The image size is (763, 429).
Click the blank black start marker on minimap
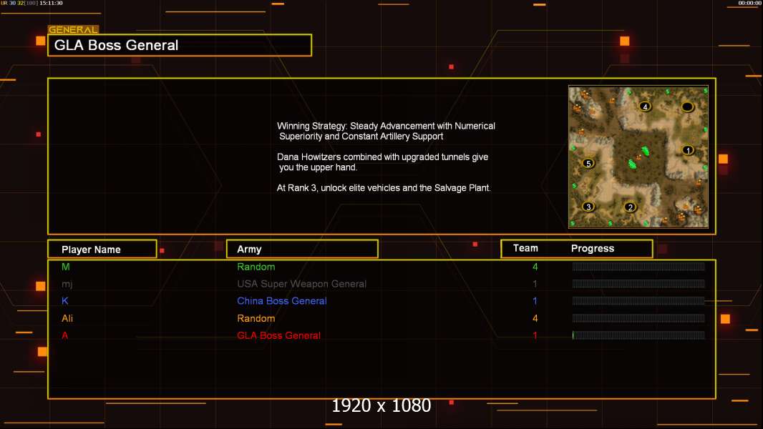(687, 107)
